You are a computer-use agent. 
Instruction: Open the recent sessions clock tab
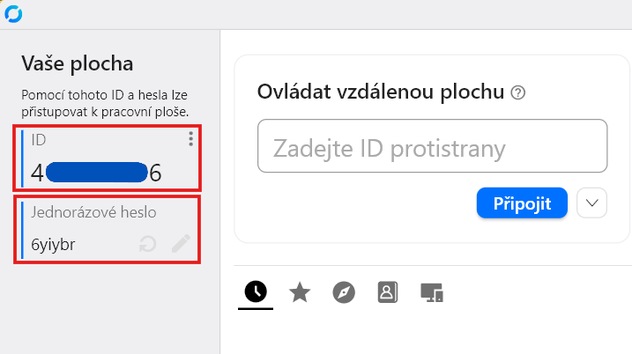coord(256,292)
